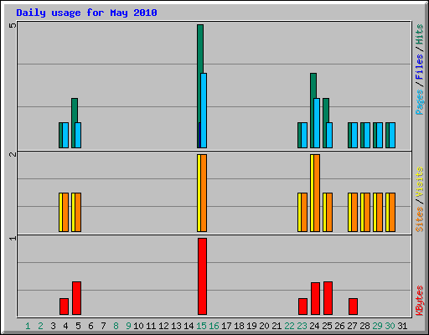429x335 pixels.
Task: Click the tallest red KBytes bar on day 15
Action: [203, 276]
